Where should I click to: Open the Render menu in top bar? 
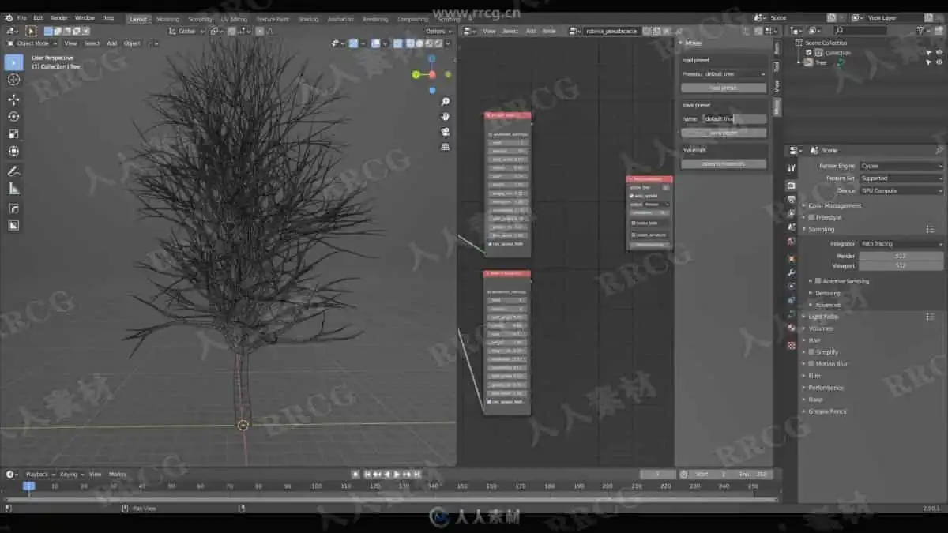pos(59,17)
